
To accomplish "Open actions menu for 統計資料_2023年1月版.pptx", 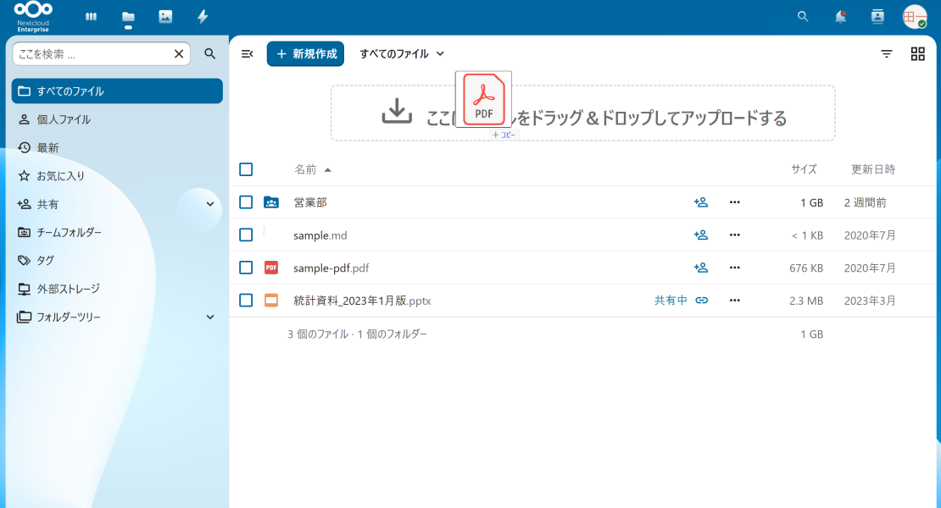I will coord(734,300).
